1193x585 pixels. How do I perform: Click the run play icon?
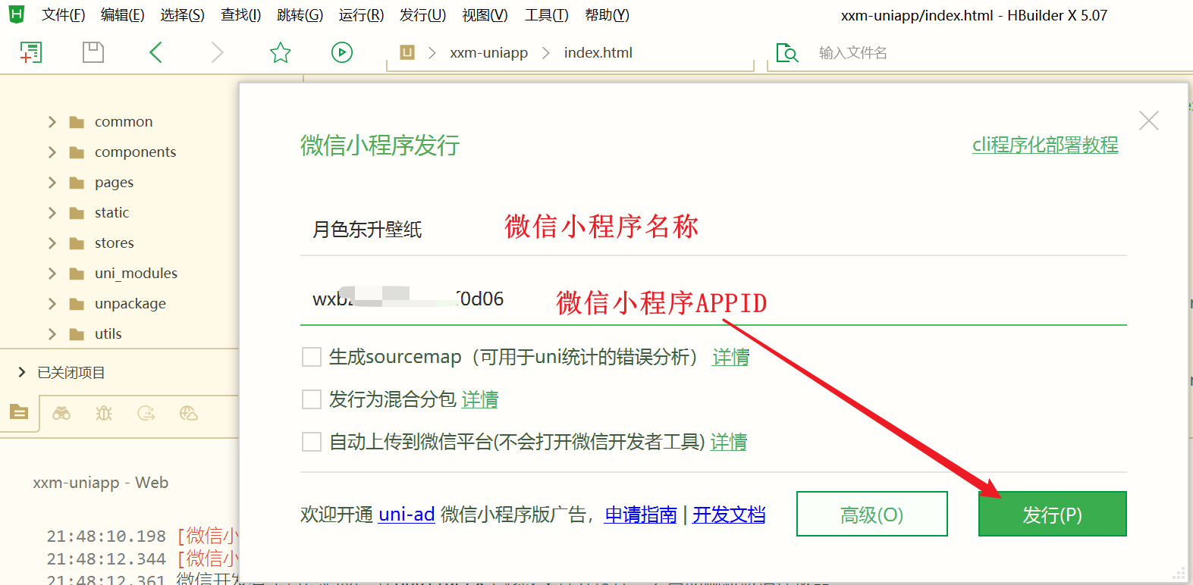click(342, 52)
